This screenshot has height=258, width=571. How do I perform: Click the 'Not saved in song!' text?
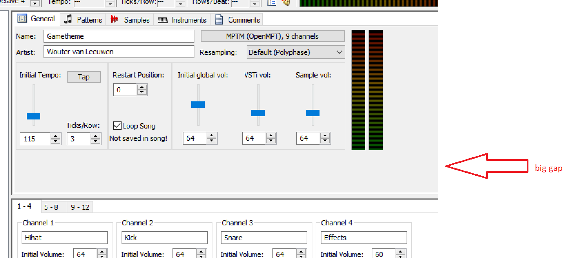pos(138,138)
